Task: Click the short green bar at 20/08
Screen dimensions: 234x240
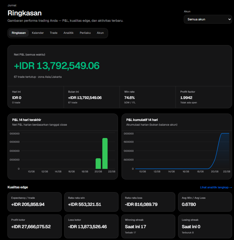Action: click(x=98, y=164)
